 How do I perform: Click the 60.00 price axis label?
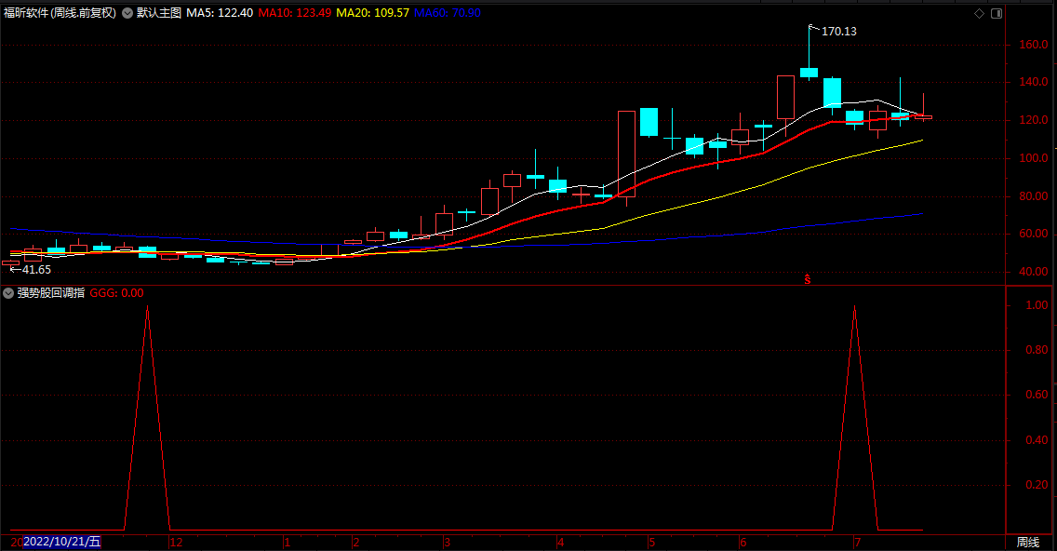(1034, 234)
